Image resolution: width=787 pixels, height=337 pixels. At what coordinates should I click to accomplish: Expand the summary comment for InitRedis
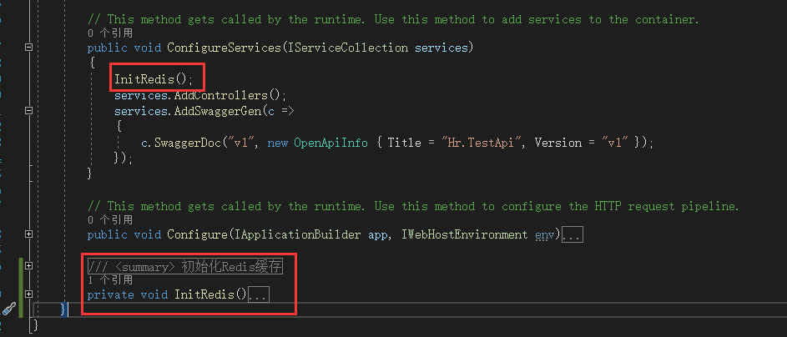[x=29, y=266]
